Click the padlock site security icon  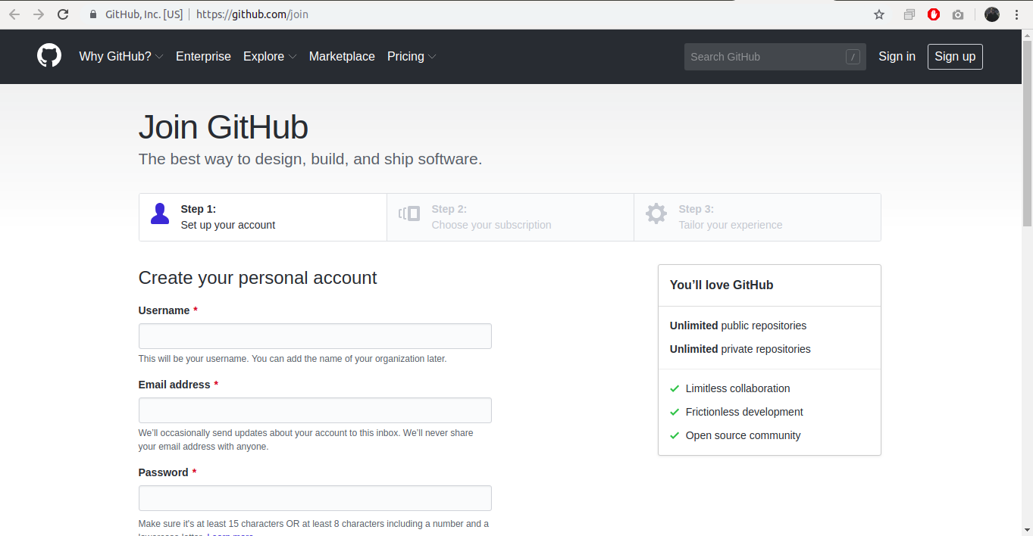(93, 14)
